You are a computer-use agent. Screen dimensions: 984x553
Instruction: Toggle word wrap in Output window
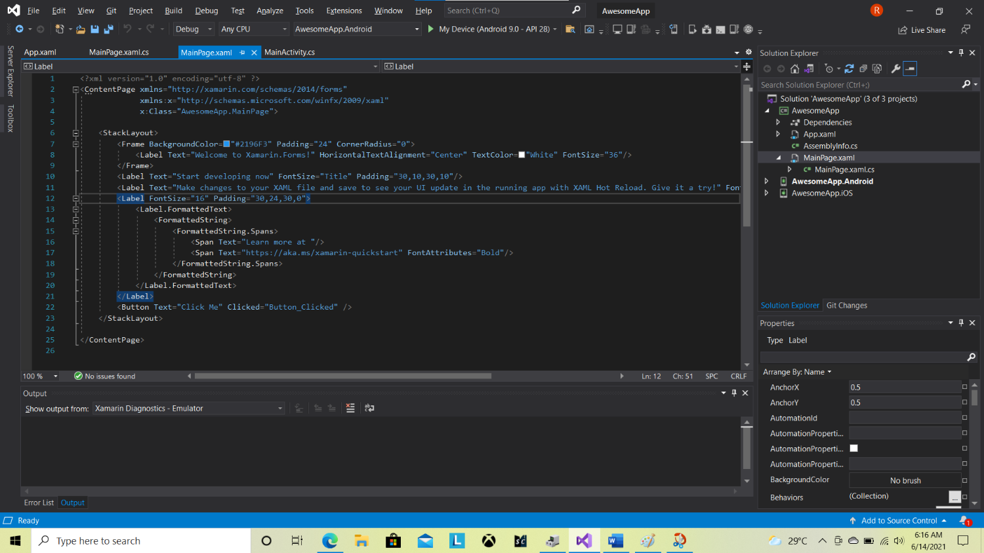coord(369,408)
